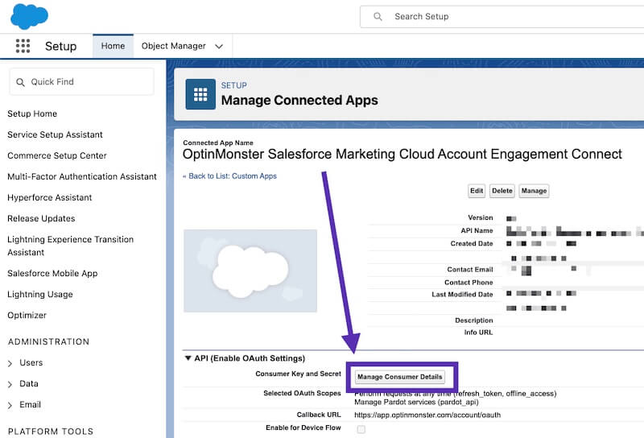Viewport: 644px width, 438px height.
Task: Collapse the API (Enable OAuth Settings) section
Action: (x=188, y=358)
